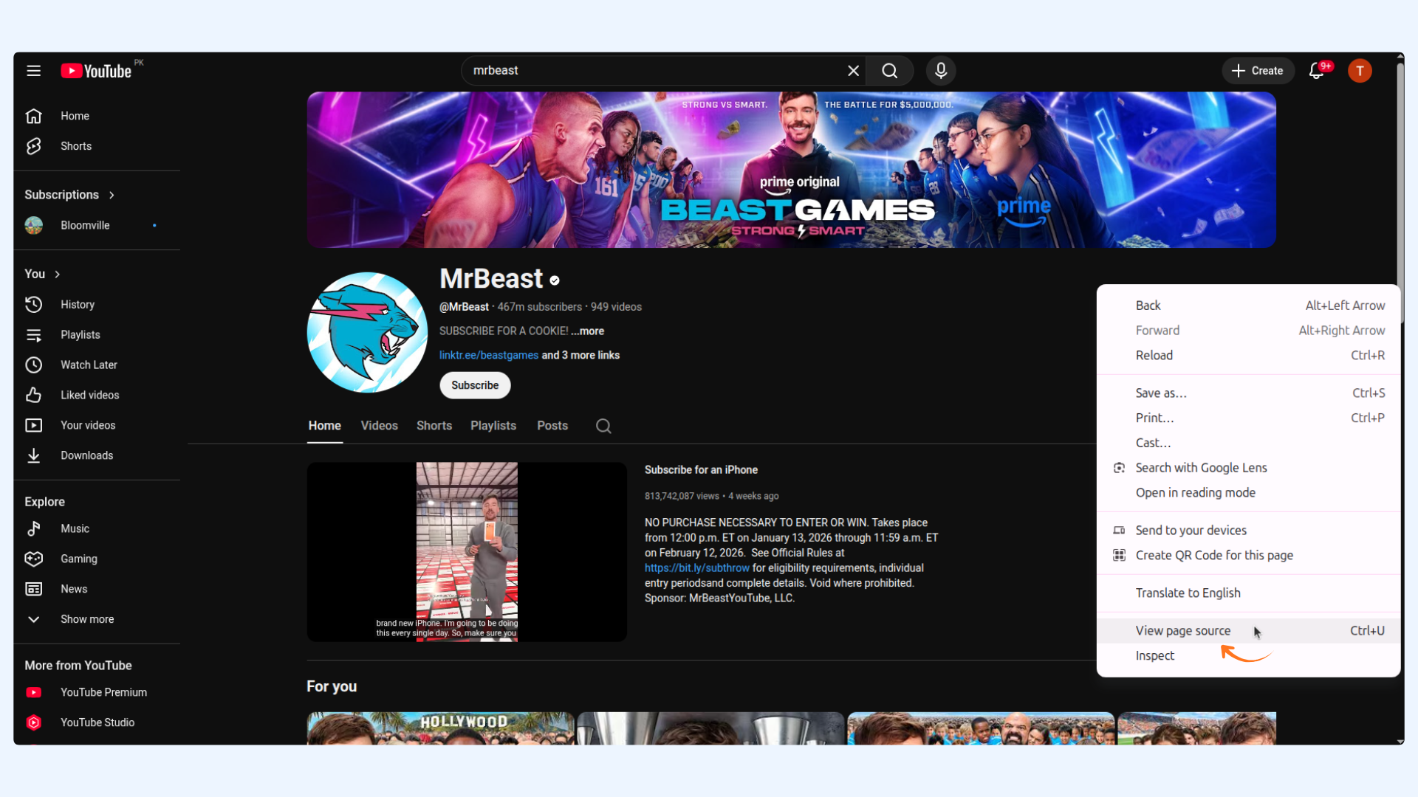Image resolution: width=1418 pixels, height=797 pixels.
Task: Open Shorts from the sidebar
Action: 75,146
